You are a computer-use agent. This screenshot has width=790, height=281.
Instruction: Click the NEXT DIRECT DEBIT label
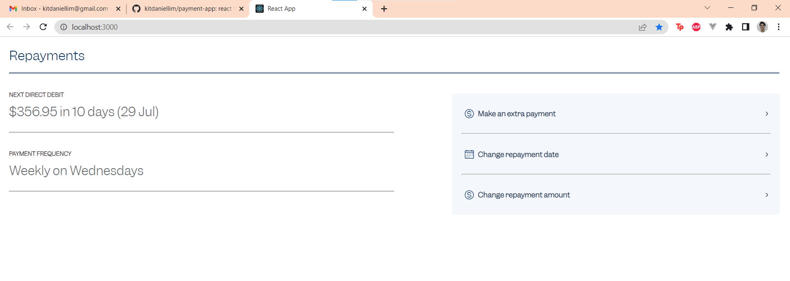[x=36, y=95]
